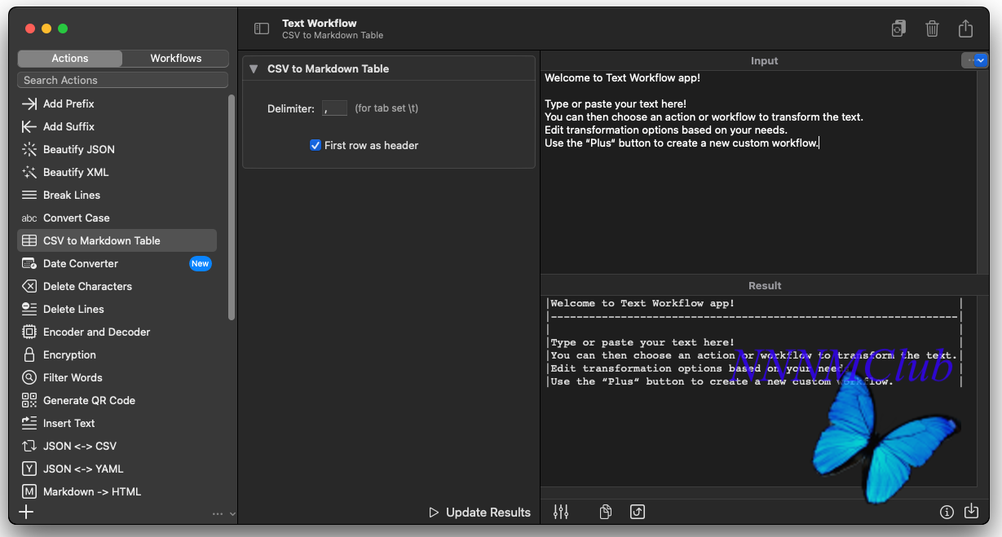Collapse the CSV to Markdown Table section

(x=254, y=69)
